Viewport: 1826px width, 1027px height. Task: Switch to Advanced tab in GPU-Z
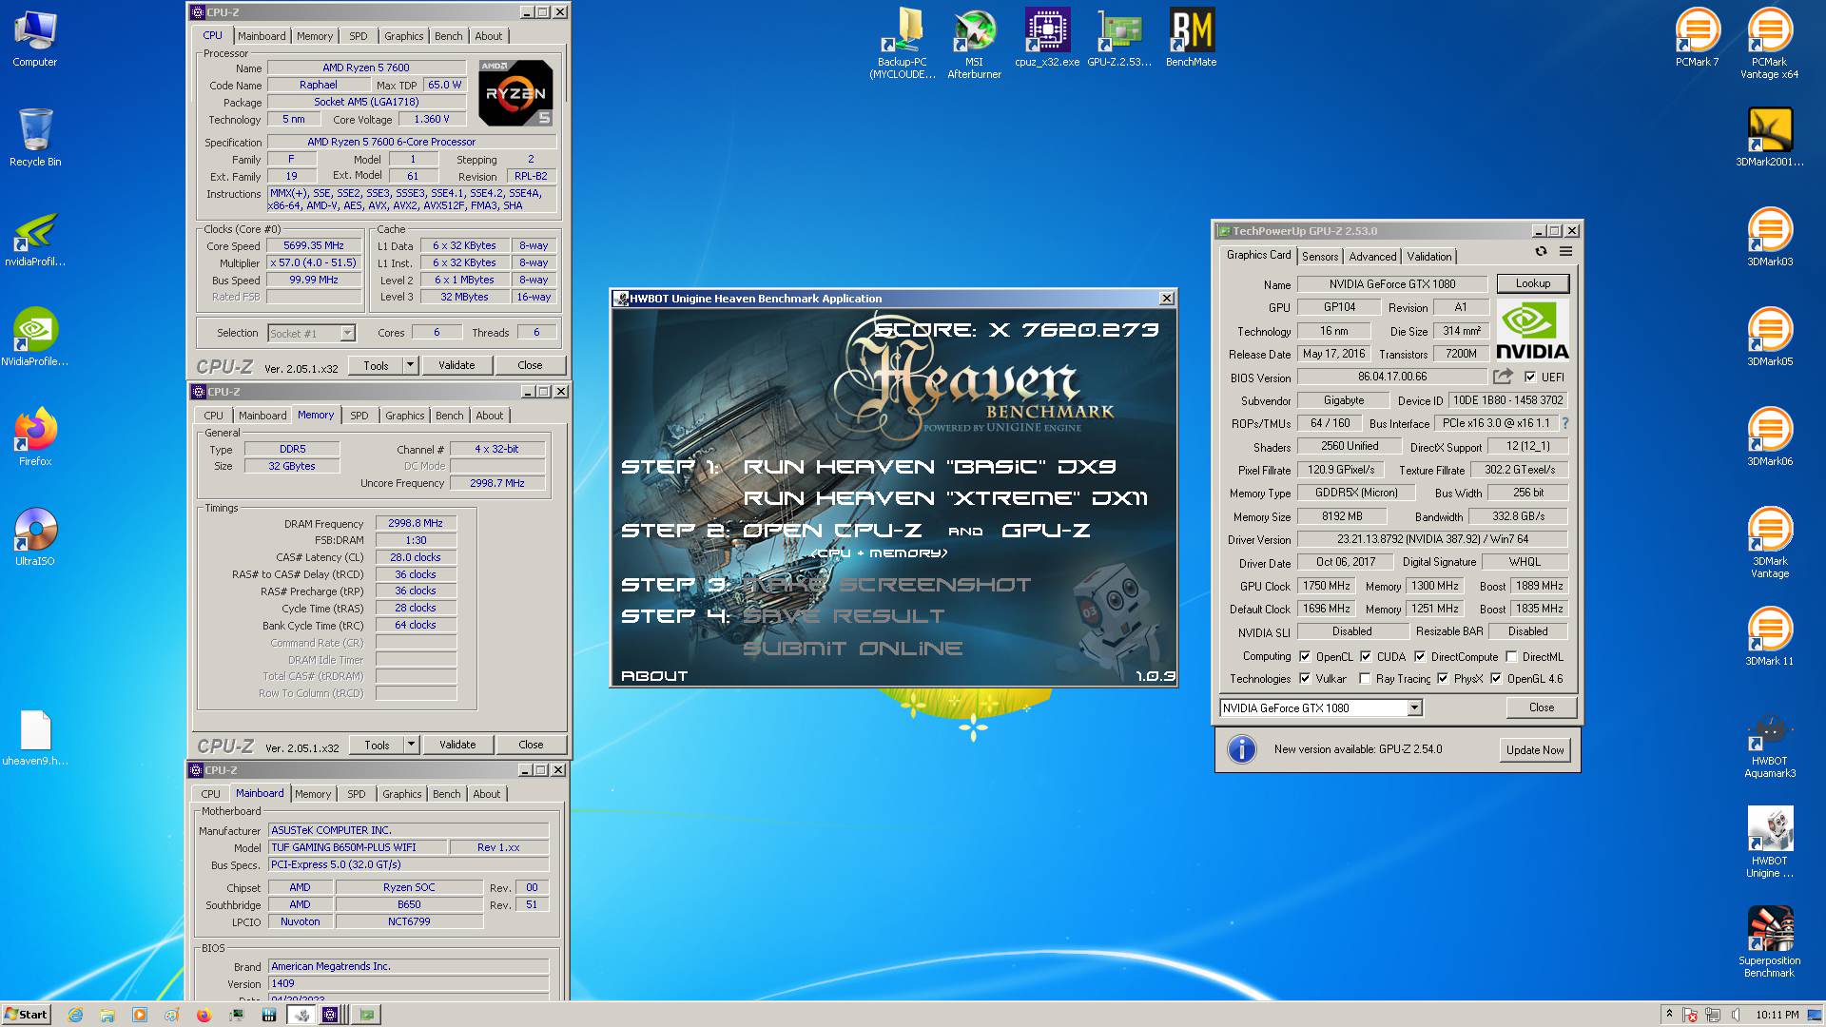[x=1372, y=256]
